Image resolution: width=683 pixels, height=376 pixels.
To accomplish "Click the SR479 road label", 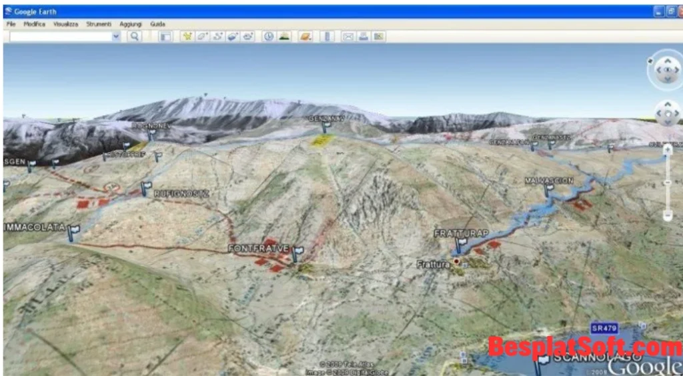I will tap(604, 329).
